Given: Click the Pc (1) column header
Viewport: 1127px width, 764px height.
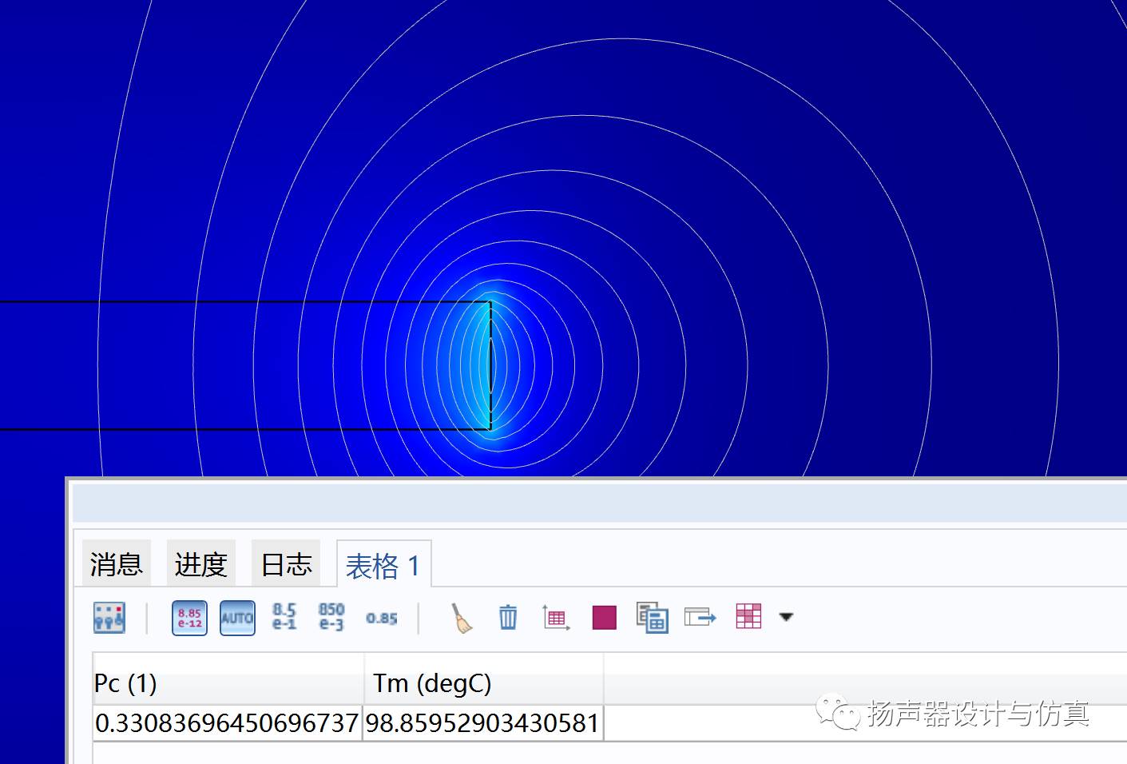Looking at the screenshot, I should [228, 683].
